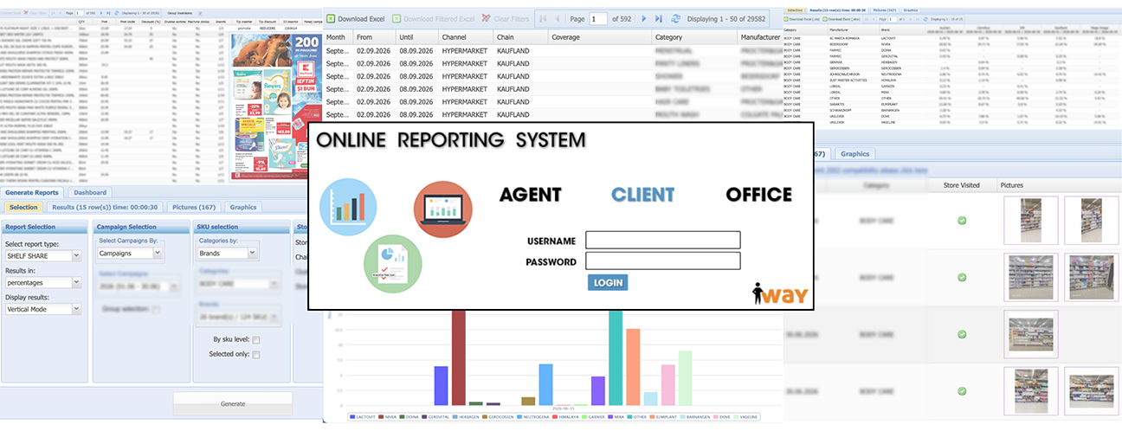This screenshot has width=1122, height=431.
Task: Open Selection tab under Generate Reports
Action: pyautogui.click(x=23, y=207)
